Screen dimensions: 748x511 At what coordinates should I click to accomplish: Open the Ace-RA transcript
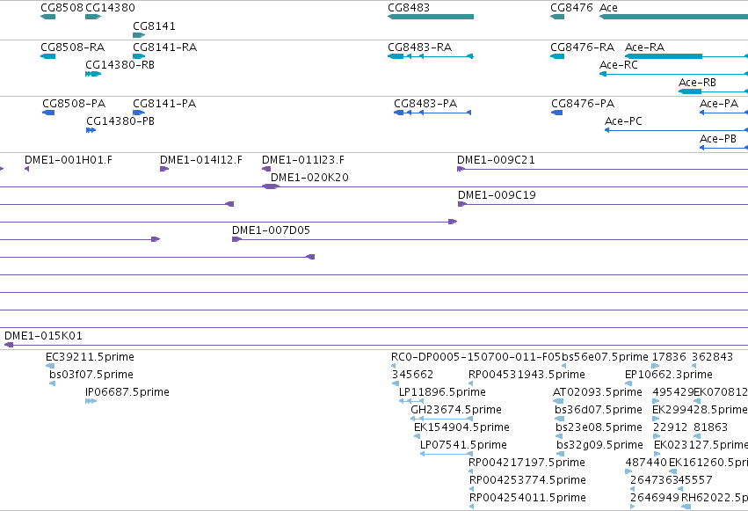686,56
